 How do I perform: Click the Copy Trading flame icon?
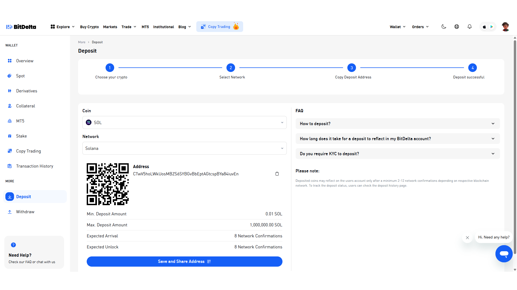(236, 26)
